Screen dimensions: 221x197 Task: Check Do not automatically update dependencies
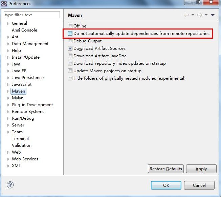coord(70,34)
